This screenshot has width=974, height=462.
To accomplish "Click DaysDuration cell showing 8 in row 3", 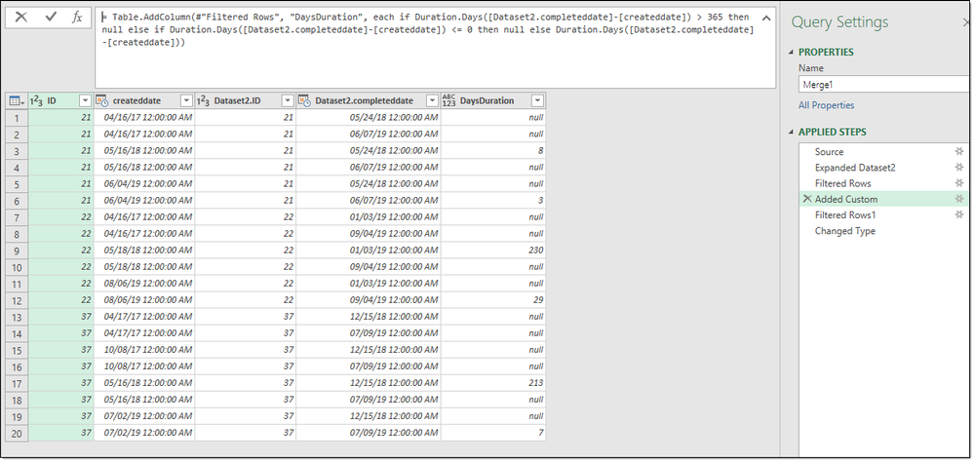I will pos(493,151).
